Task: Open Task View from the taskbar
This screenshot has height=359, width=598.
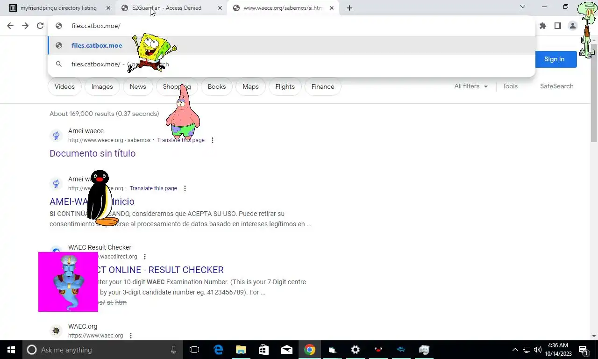Action: tap(194, 350)
